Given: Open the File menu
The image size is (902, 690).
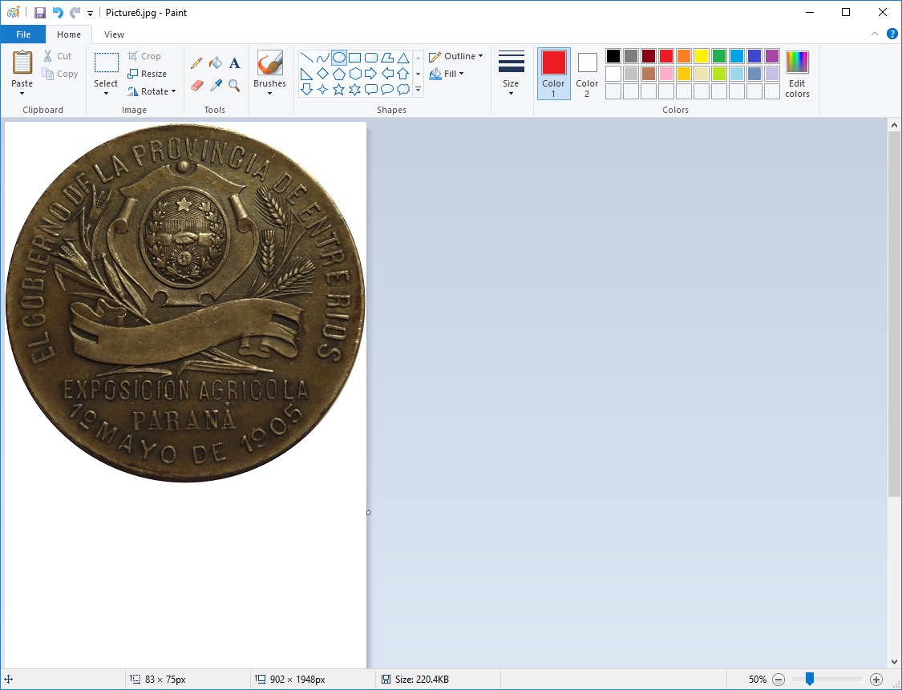Looking at the screenshot, I should [23, 34].
